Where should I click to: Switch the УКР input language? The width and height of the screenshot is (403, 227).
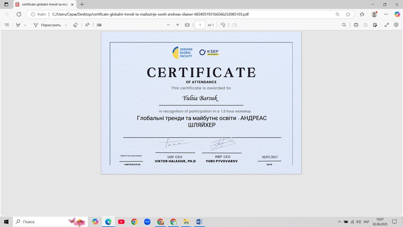coord(366,222)
